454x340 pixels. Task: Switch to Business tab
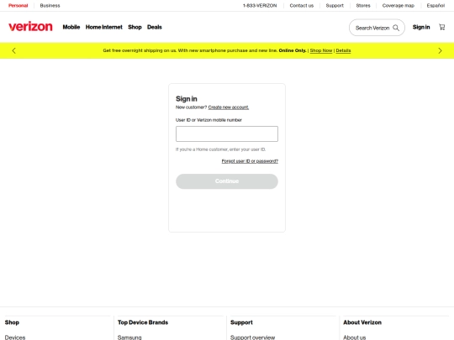pos(50,6)
